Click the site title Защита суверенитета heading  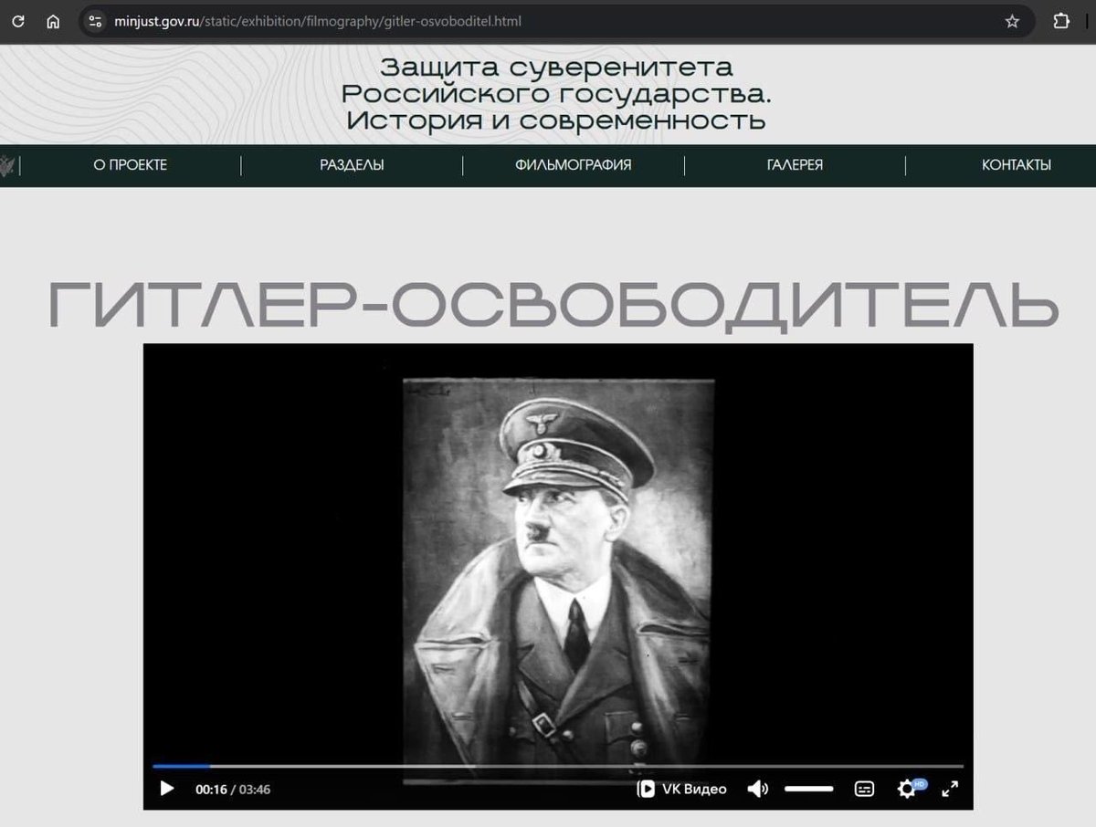(x=556, y=93)
